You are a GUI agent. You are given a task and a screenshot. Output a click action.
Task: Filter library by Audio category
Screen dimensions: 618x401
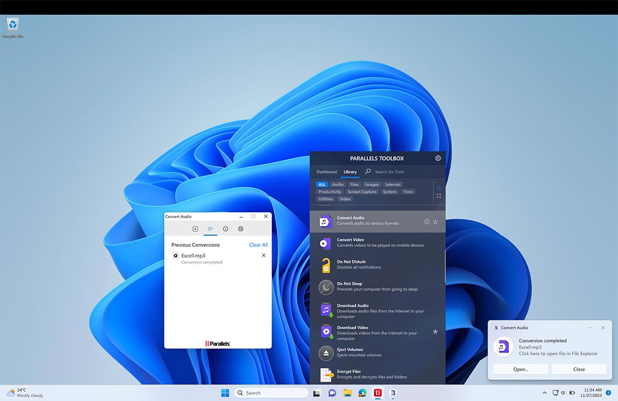[x=337, y=184]
